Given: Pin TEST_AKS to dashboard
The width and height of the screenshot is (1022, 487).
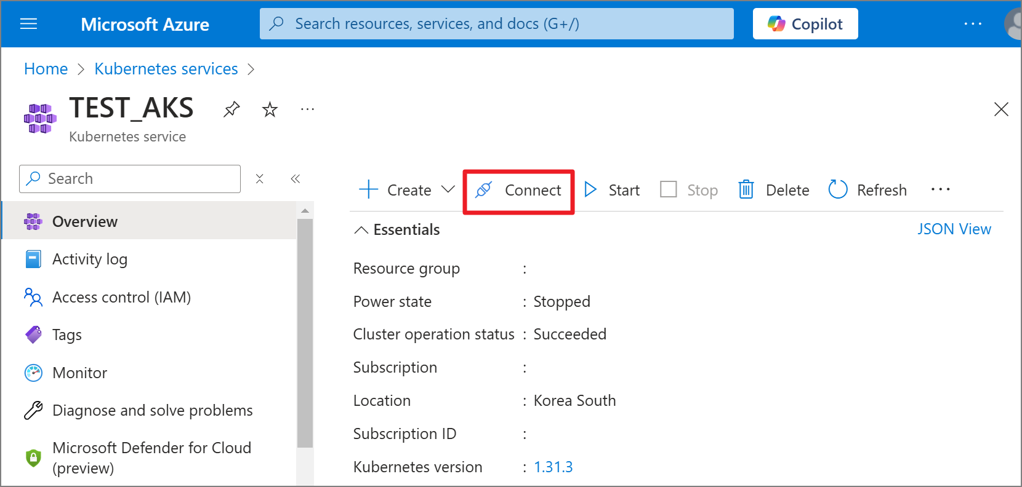Looking at the screenshot, I should coord(231,109).
